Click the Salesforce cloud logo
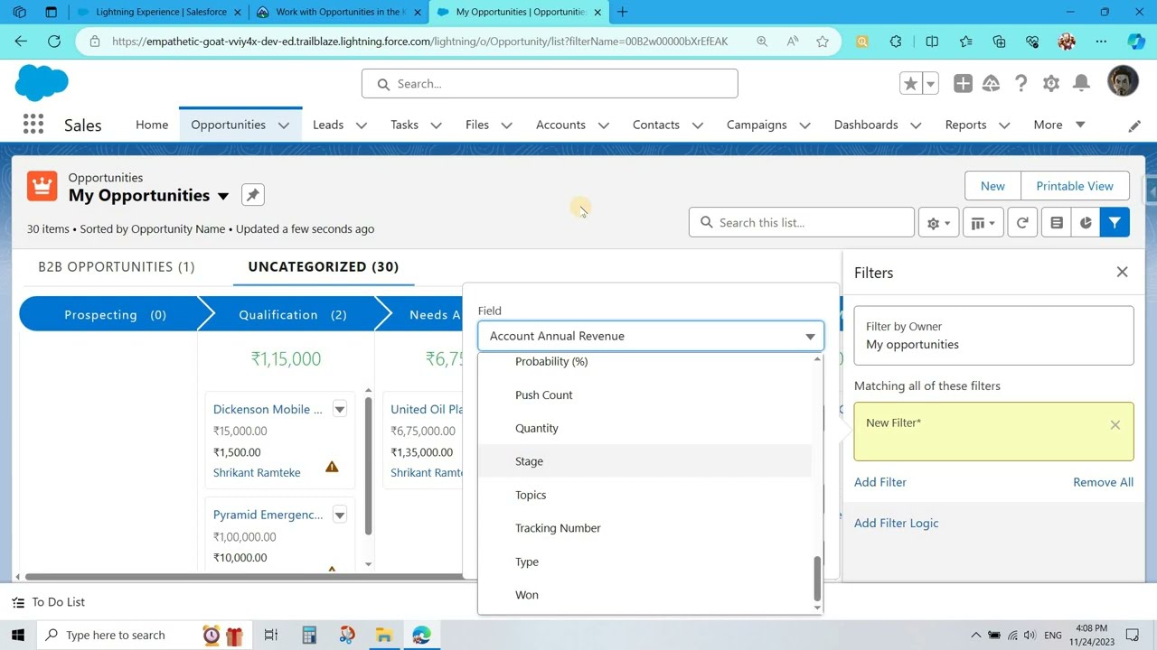The image size is (1157, 650). [42, 83]
